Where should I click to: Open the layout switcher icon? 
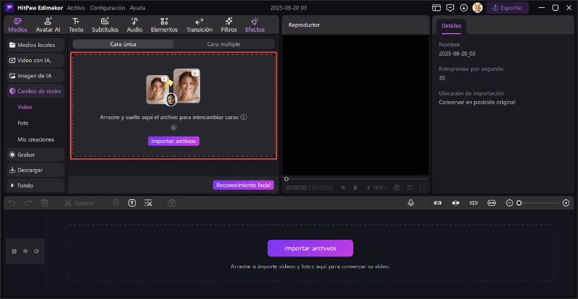436,8
